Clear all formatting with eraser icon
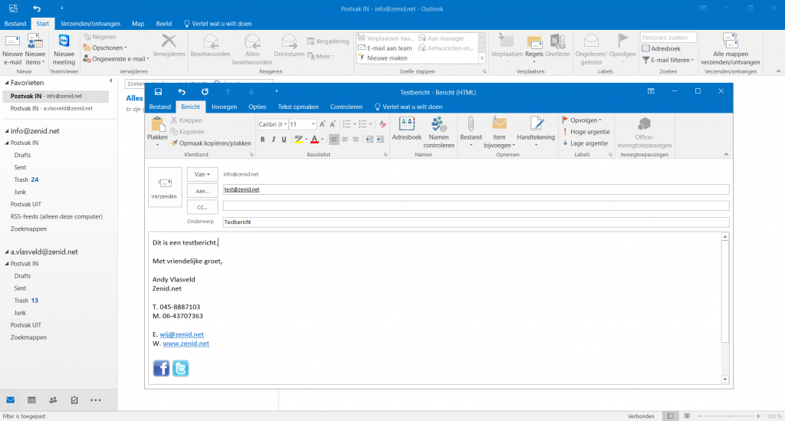 pyautogui.click(x=383, y=124)
